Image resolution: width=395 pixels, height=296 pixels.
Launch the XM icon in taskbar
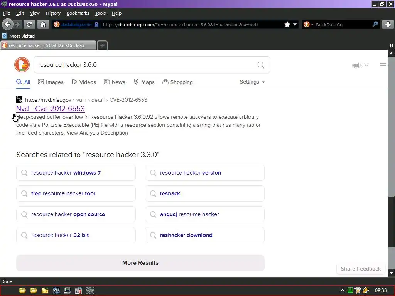(56, 291)
